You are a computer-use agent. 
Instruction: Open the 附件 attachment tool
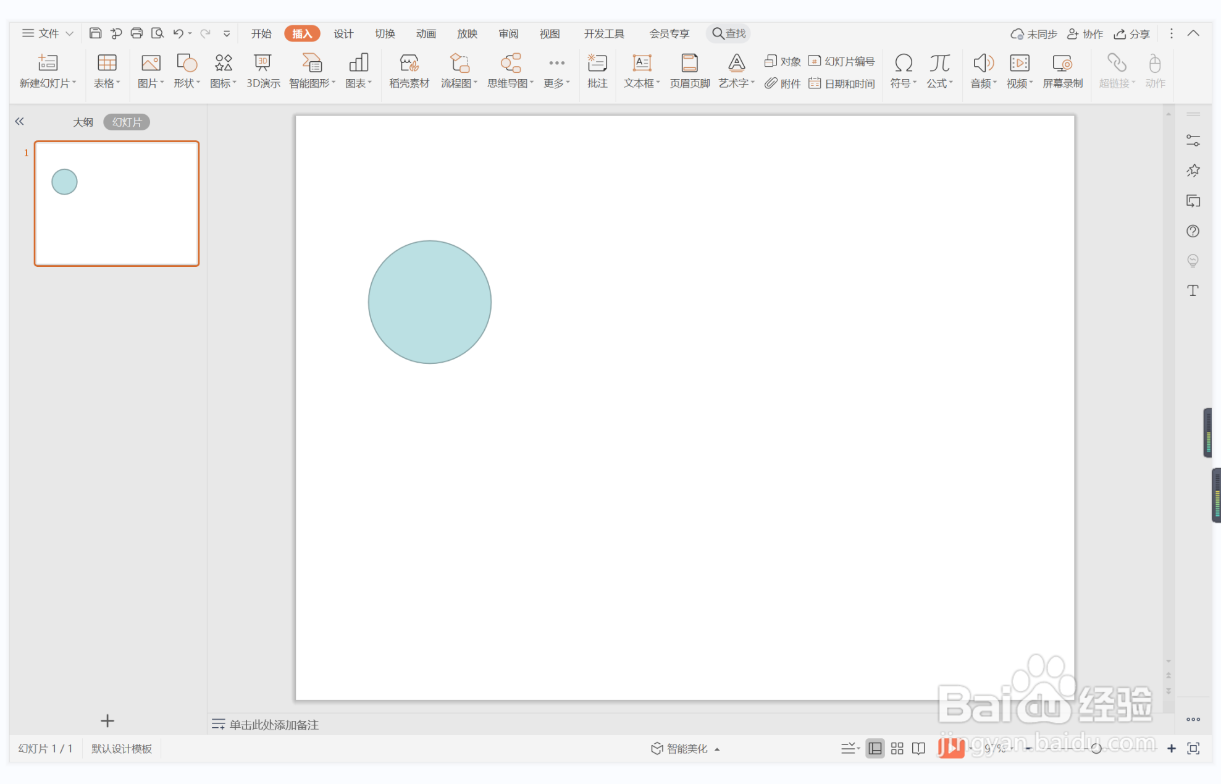pyautogui.click(x=783, y=83)
